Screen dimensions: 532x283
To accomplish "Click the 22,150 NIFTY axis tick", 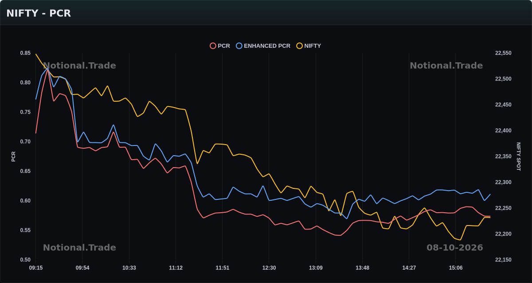I will [x=503, y=260].
